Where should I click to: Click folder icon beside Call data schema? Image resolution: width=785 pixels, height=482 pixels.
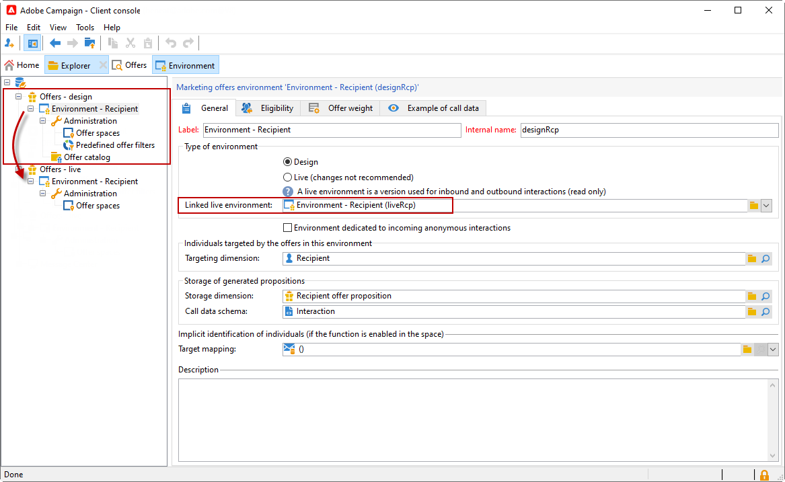(752, 312)
